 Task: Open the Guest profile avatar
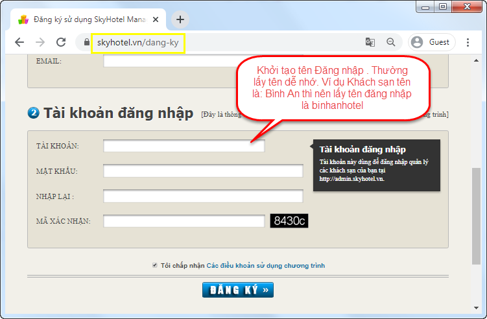click(x=431, y=42)
